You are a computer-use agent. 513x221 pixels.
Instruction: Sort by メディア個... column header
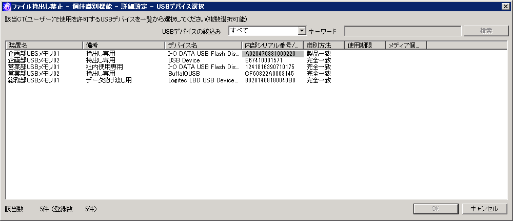[405, 45]
